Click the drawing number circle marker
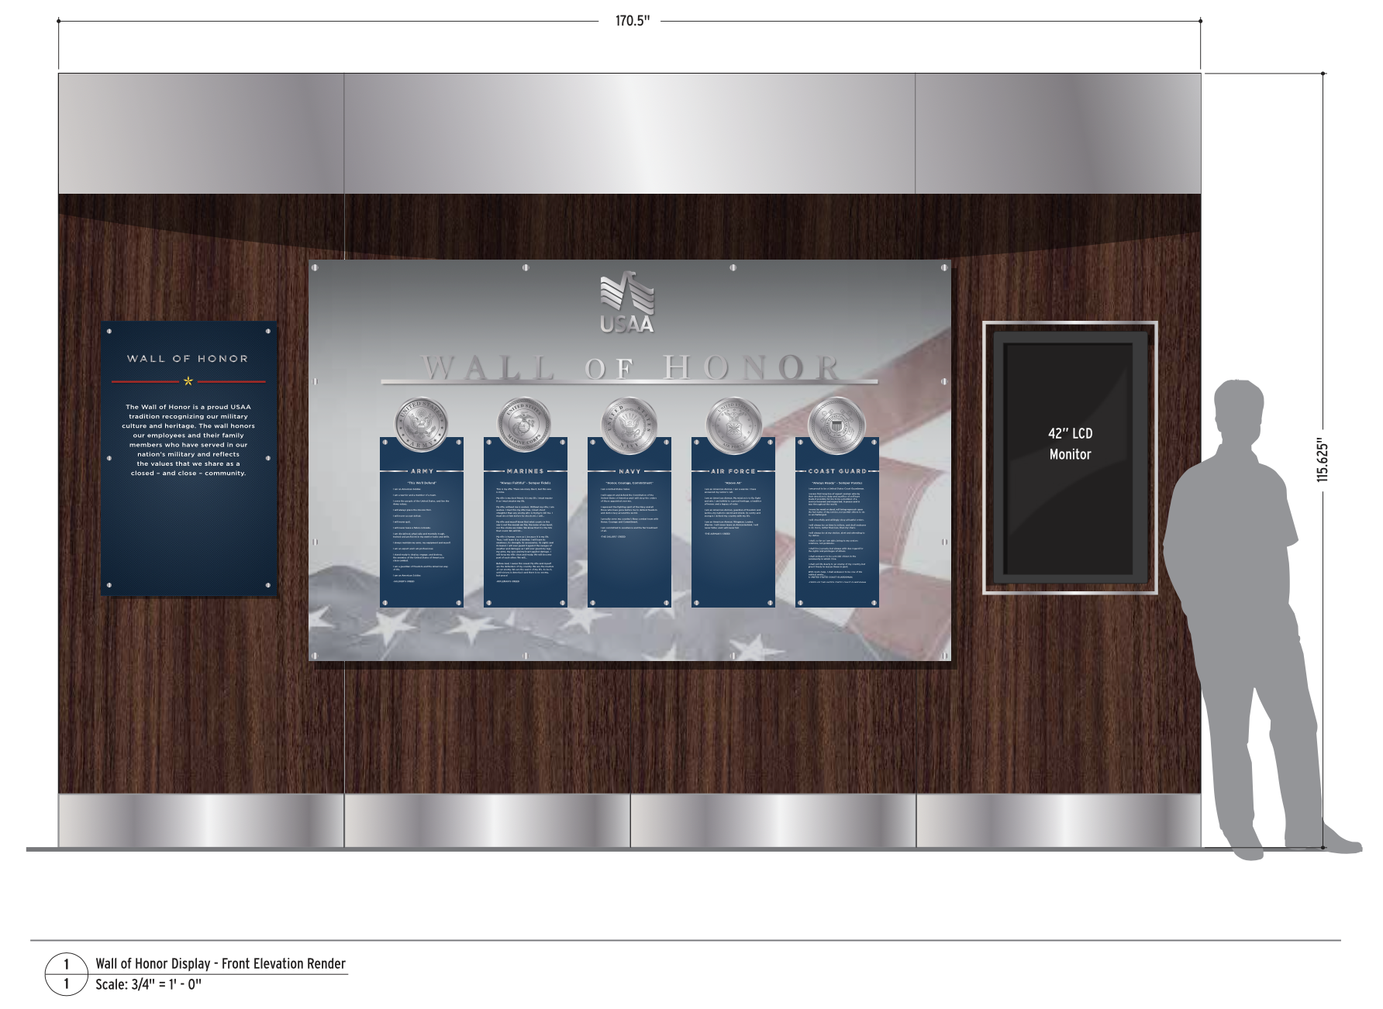Image resolution: width=1383 pixels, height=1009 pixels. click(66, 974)
